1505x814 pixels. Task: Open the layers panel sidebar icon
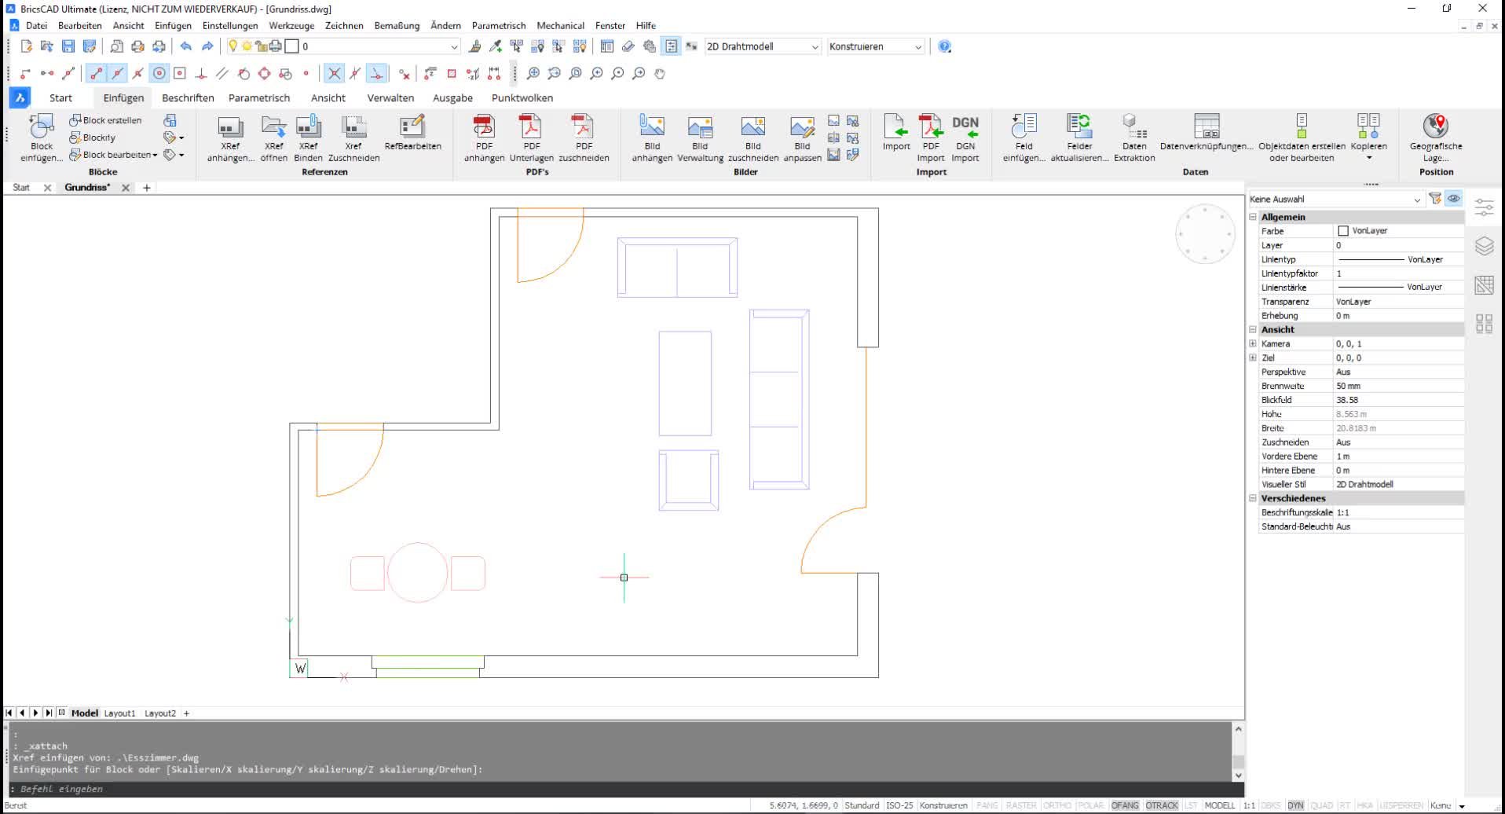pyautogui.click(x=1484, y=246)
